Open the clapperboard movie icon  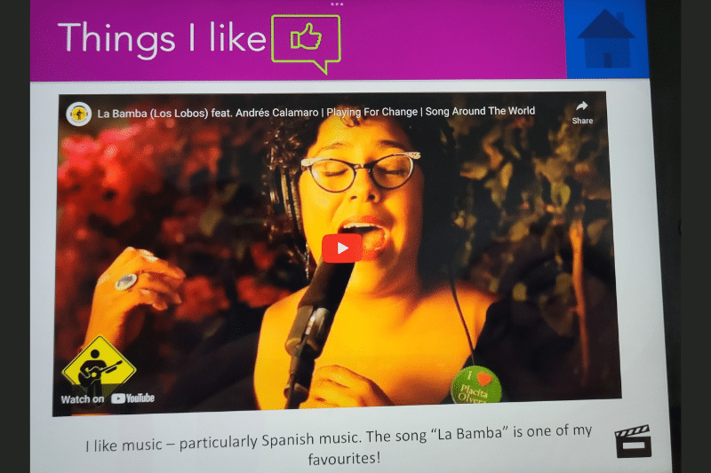[x=633, y=441]
